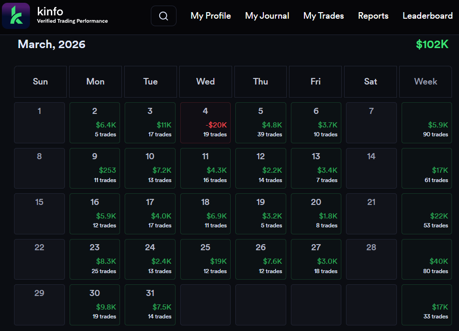Viewport: 459px width, 331px height.
Task: Click the Sun column header
Action: click(x=41, y=82)
